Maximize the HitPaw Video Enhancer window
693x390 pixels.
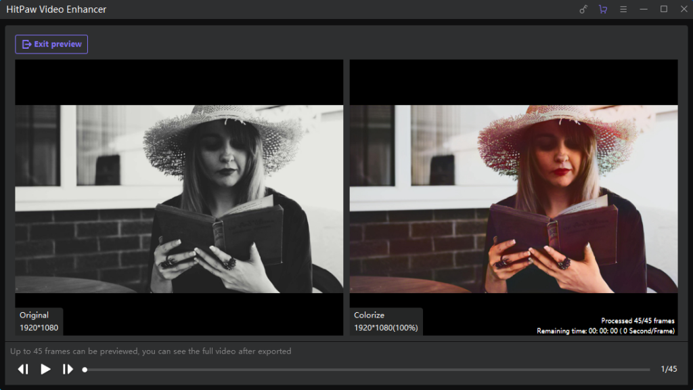pos(663,9)
